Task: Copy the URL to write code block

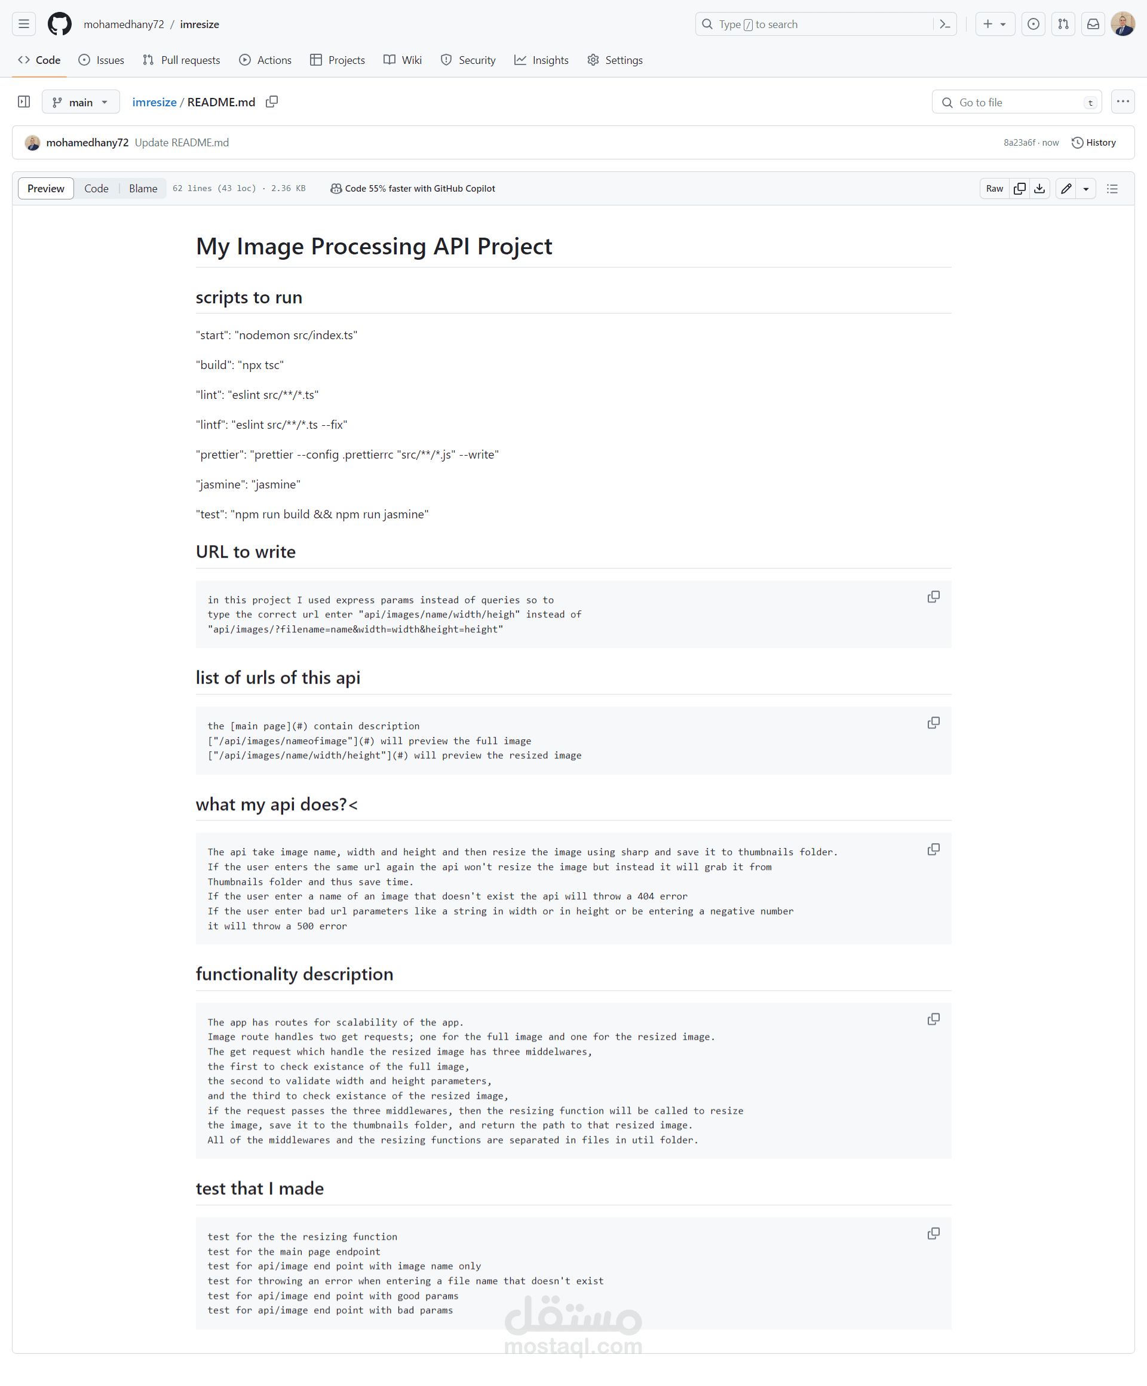Action: (x=933, y=597)
